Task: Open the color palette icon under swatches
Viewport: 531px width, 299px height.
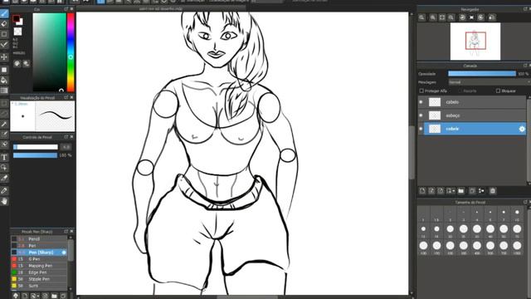Action: coord(17,63)
